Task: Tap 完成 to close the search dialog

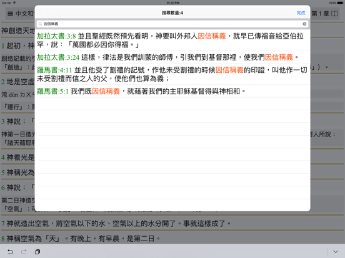Action: click(x=301, y=13)
